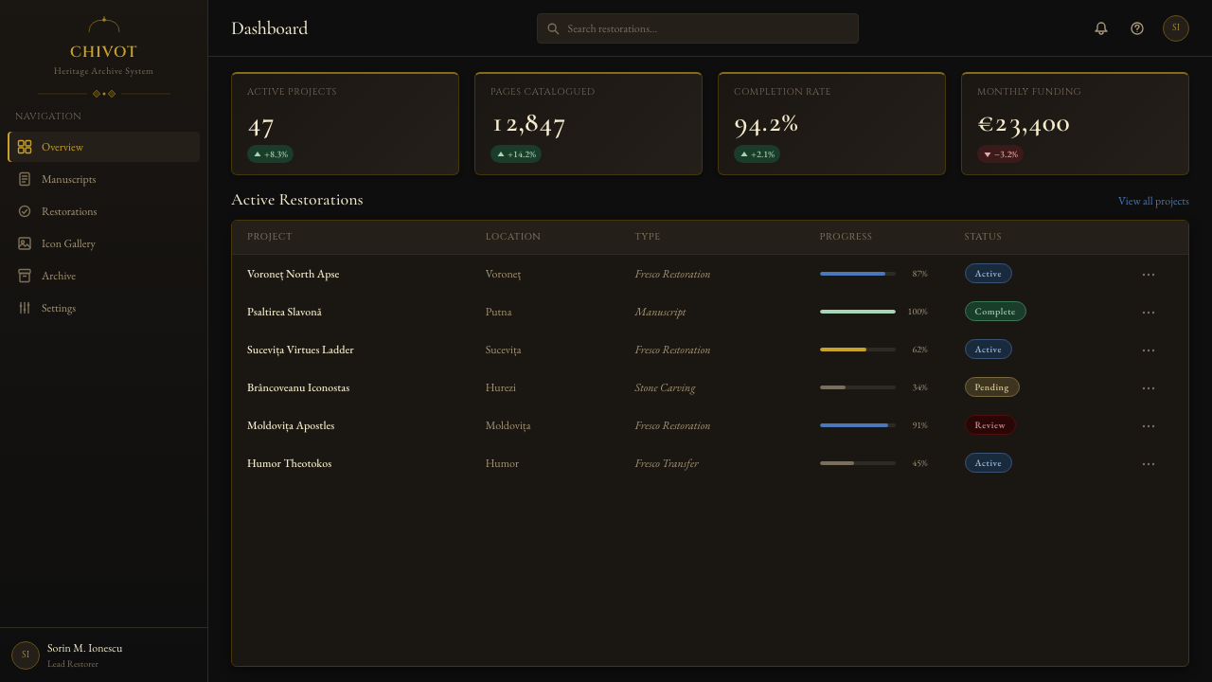Click the 100% progress bar for Psaltirea Slavonă

858,312
